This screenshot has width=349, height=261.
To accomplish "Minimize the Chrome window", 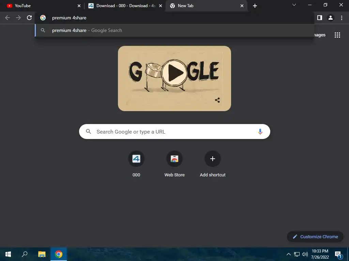I will point(309,5).
